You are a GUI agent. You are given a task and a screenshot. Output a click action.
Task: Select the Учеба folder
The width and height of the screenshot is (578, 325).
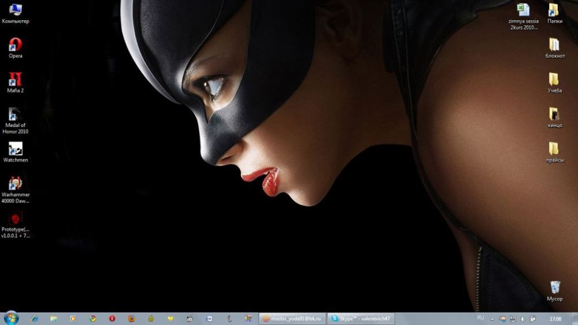click(x=554, y=83)
